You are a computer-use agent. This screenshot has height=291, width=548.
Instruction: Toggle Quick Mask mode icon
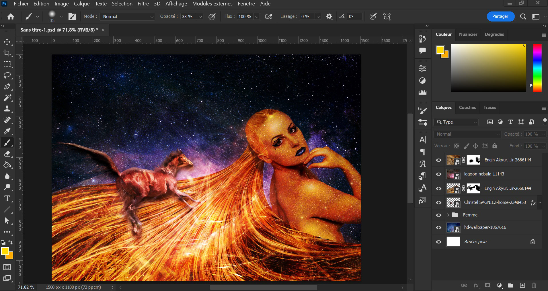[x=7, y=267]
